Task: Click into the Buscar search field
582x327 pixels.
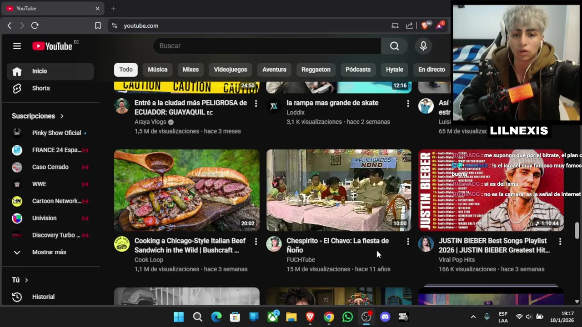Action: [x=267, y=46]
